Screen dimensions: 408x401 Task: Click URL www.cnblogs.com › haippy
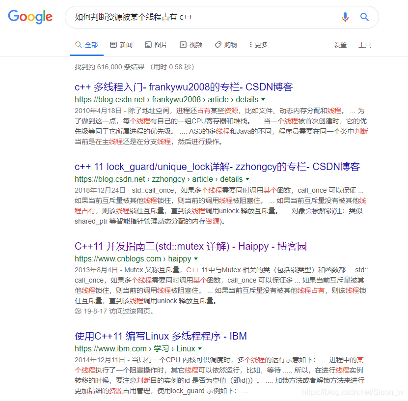[133, 259]
